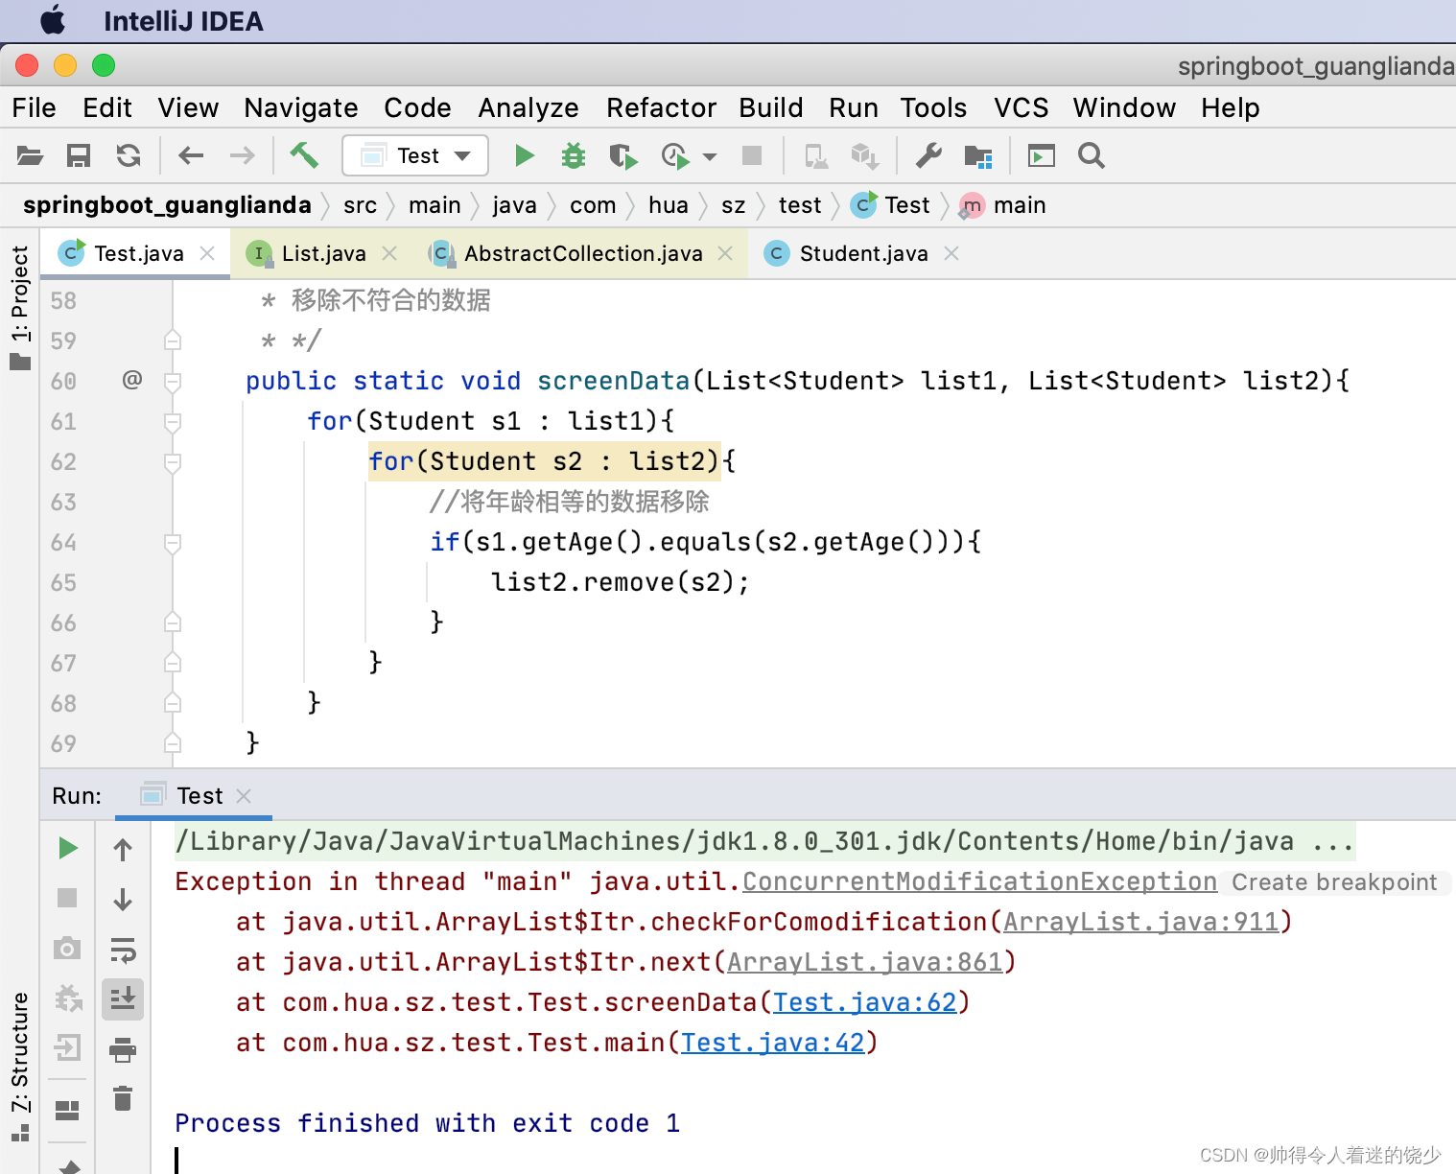Open the VCS menu
Image resolution: width=1456 pixels, height=1174 pixels.
pyautogui.click(x=1021, y=107)
